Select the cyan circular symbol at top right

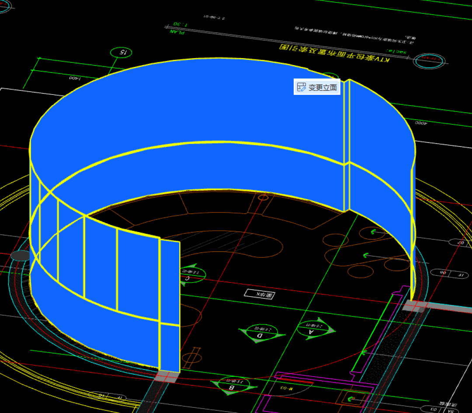[430, 61]
